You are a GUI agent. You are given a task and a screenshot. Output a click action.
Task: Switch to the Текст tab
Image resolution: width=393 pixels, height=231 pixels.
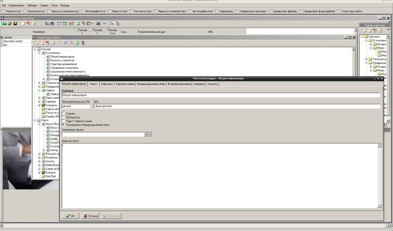point(93,84)
